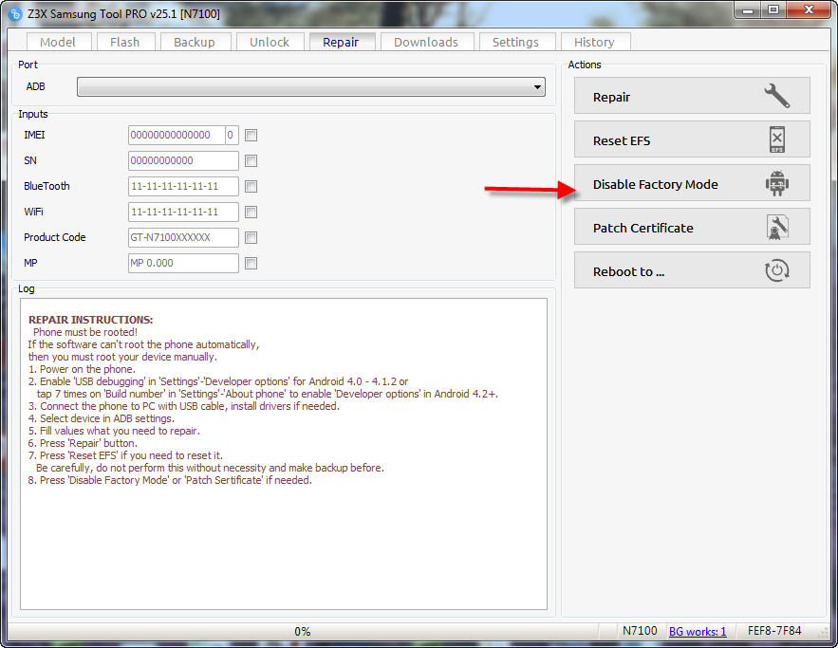Click the power reboot icon
This screenshot has width=838, height=648.
(x=776, y=270)
